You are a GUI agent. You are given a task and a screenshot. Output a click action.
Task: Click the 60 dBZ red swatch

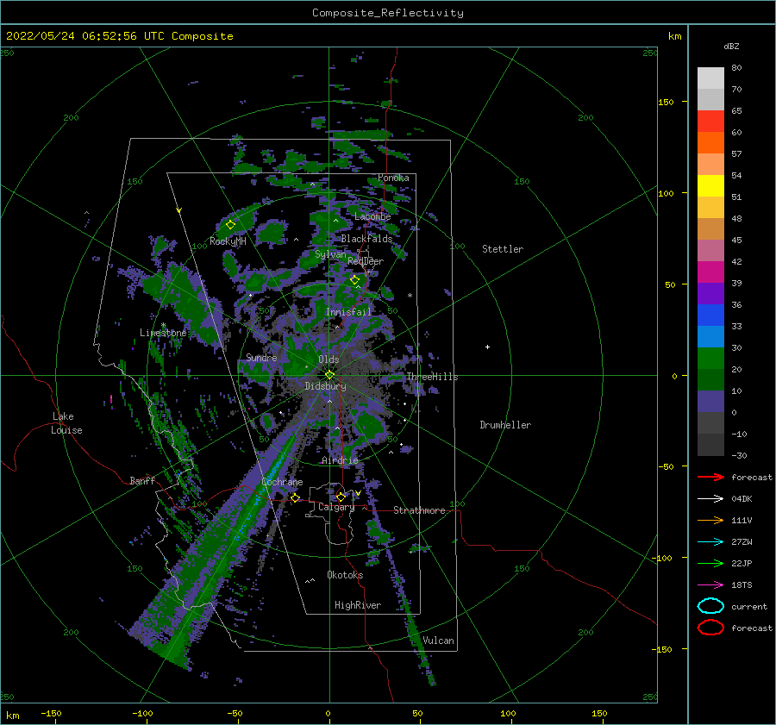coord(710,122)
